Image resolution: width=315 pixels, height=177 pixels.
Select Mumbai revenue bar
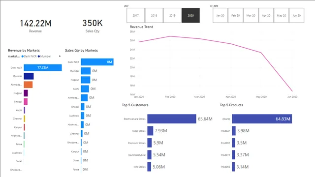click(x=29, y=76)
